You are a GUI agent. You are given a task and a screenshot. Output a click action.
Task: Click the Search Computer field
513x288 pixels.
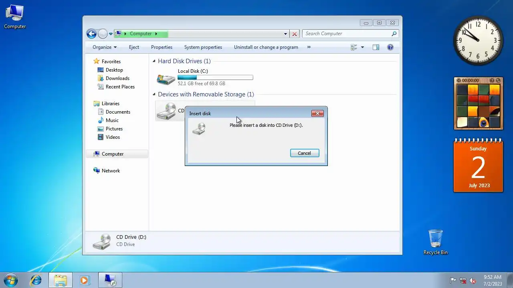pyautogui.click(x=347, y=34)
